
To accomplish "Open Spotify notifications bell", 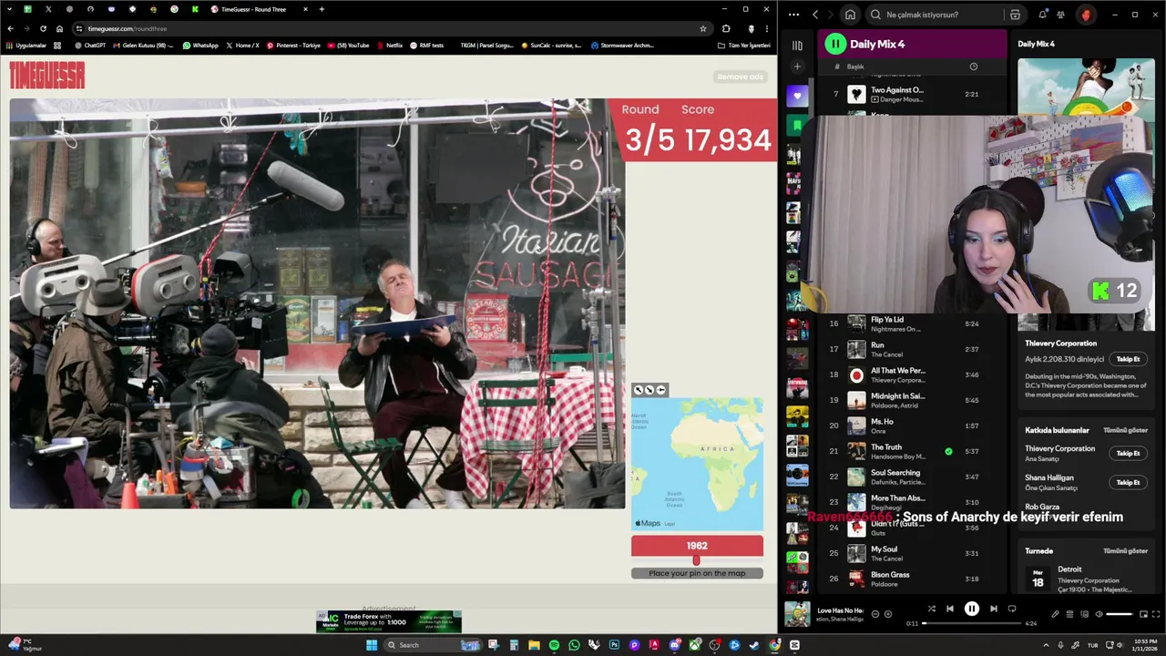I will 1042,15.
